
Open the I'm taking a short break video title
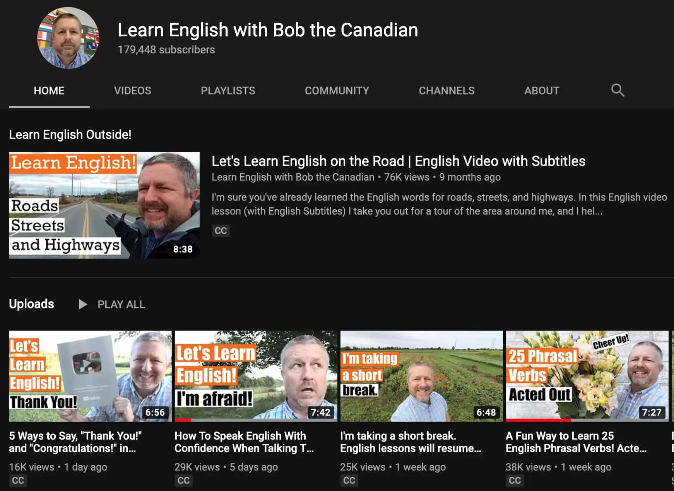[411, 442]
